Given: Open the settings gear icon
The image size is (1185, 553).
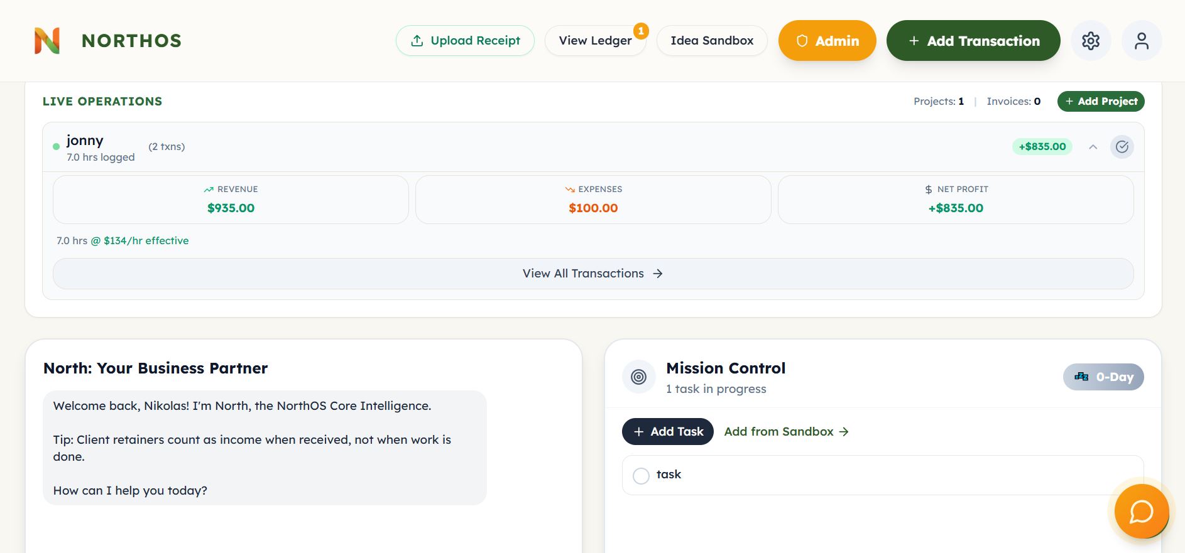Looking at the screenshot, I should tap(1091, 41).
